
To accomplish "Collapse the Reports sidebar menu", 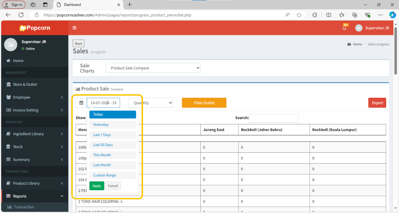I will (x=35, y=196).
